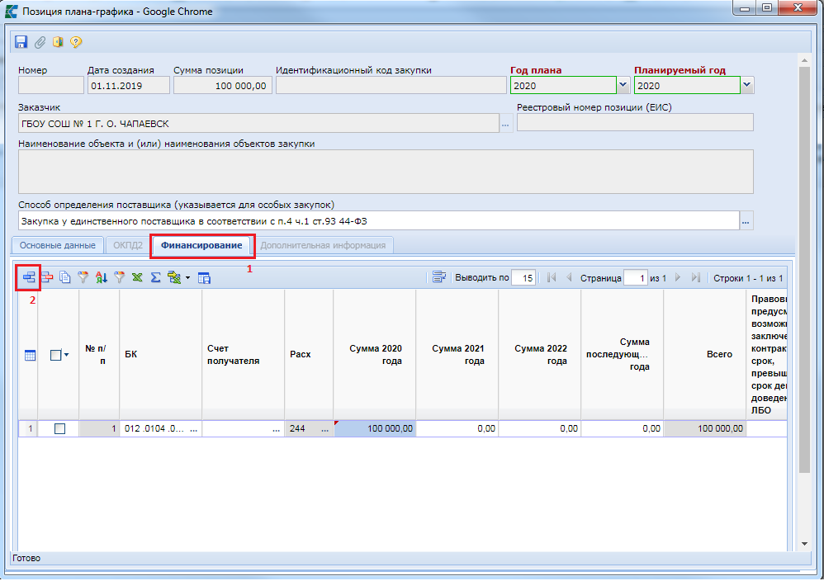Image resolution: width=824 pixels, height=581 pixels.
Task: Open help with the question mark icon
Action: (x=76, y=42)
